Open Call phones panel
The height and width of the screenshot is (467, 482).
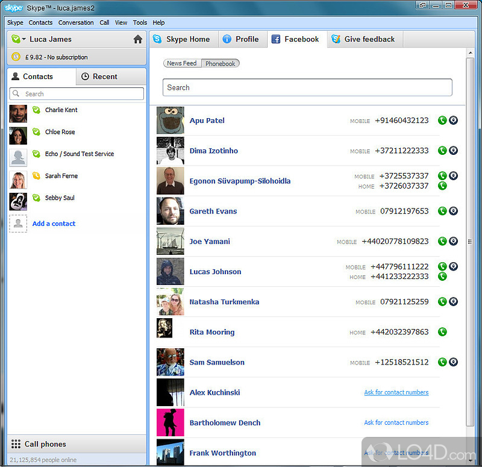(77, 444)
